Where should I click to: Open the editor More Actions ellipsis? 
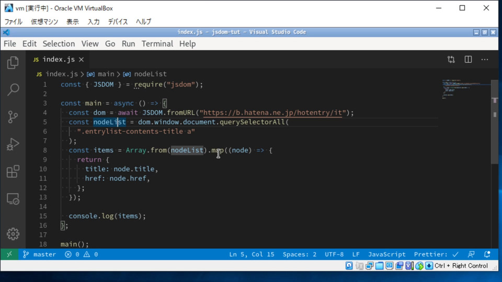[485, 60]
